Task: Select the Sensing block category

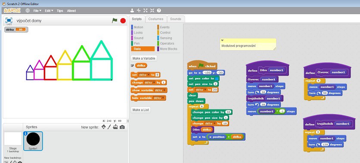Action: [x=166, y=38]
